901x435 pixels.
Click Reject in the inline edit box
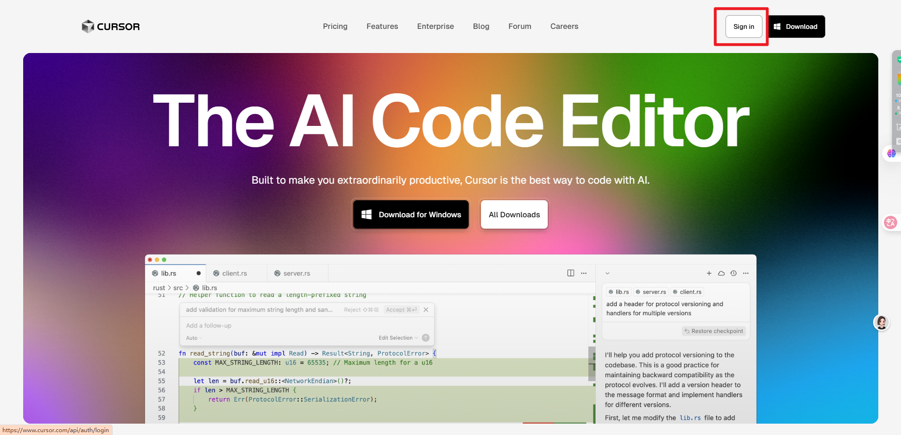pyautogui.click(x=361, y=310)
